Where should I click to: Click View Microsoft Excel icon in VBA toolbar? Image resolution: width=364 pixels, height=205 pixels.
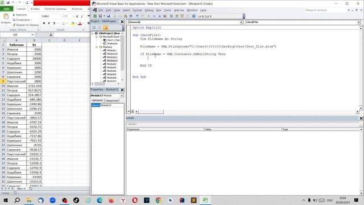pyautogui.click(x=95, y=16)
